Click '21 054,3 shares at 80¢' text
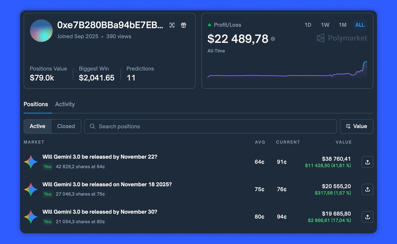This screenshot has width=397, height=244. (80, 222)
